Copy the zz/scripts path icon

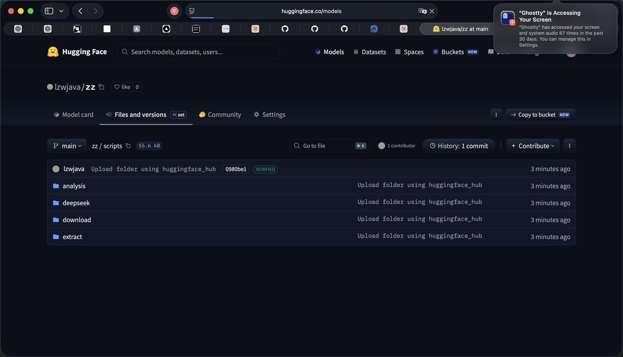[x=128, y=146]
